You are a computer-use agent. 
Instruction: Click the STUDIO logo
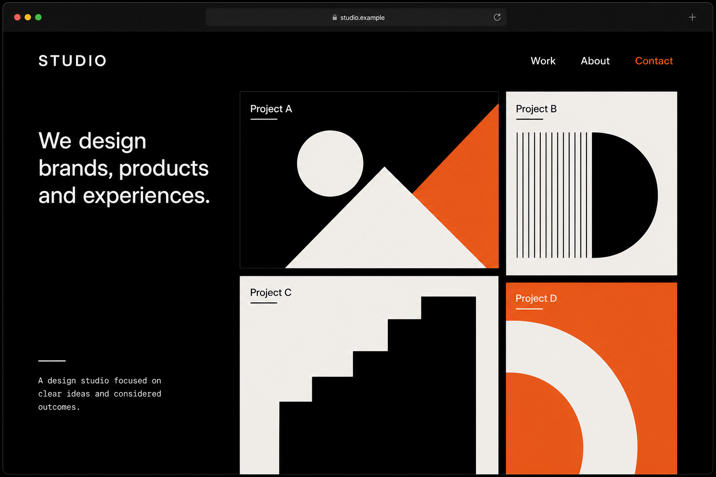73,61
